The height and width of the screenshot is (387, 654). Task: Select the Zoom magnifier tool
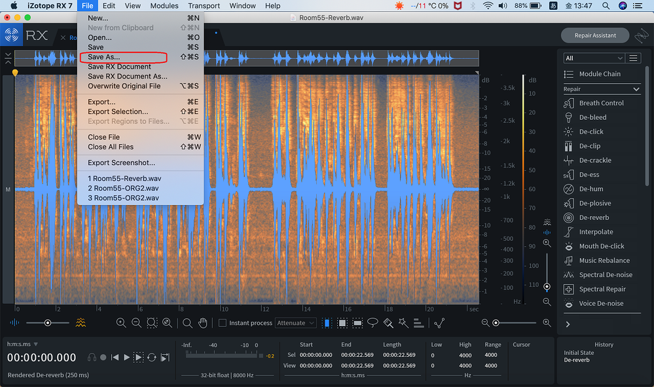[187, 323]
